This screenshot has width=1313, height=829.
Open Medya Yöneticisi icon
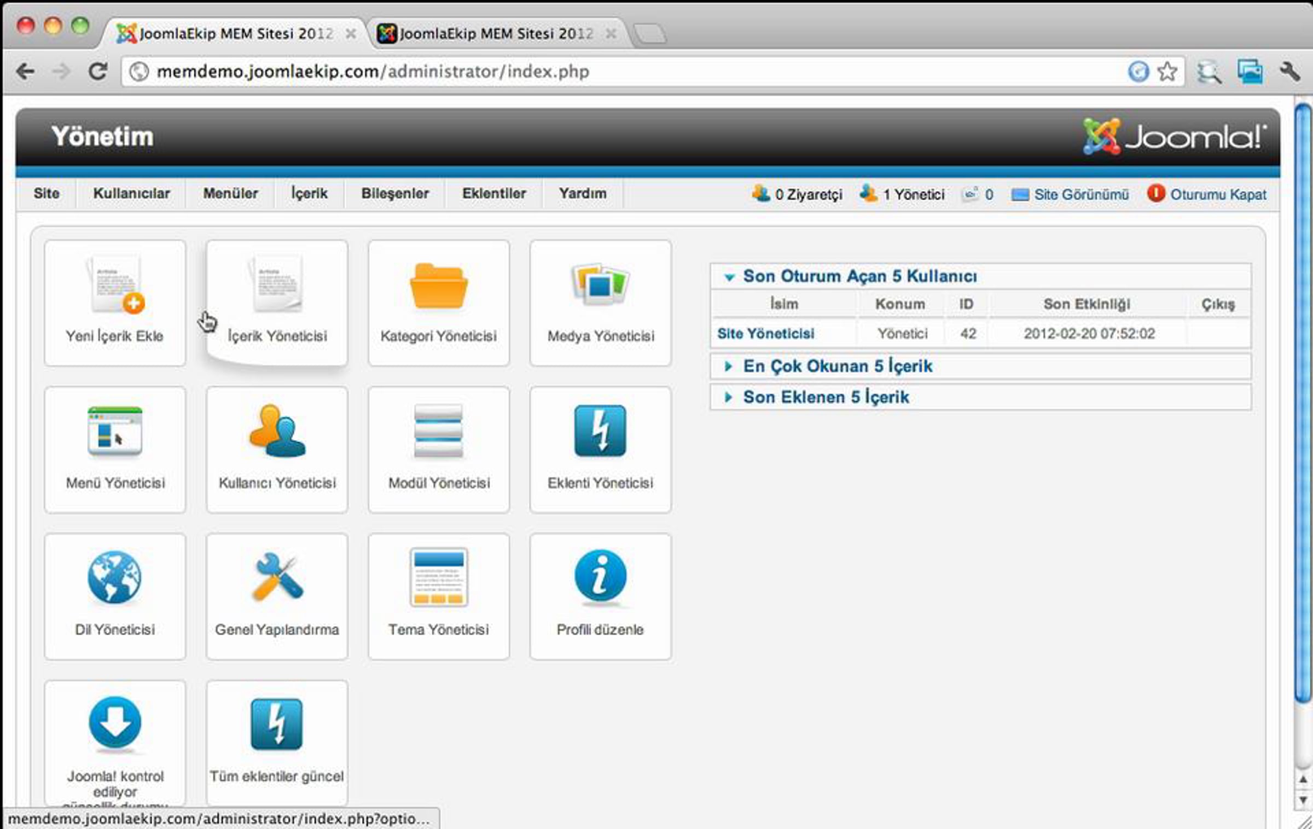pos(600,284)
